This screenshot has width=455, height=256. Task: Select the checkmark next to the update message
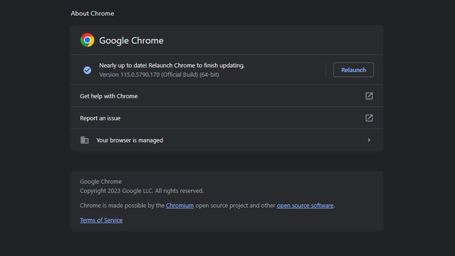(87, 70)
